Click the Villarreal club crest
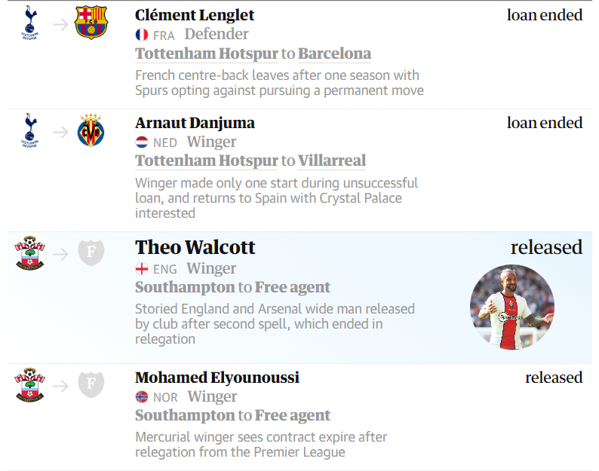The image size is (599, 471). (x=91, y=130)
